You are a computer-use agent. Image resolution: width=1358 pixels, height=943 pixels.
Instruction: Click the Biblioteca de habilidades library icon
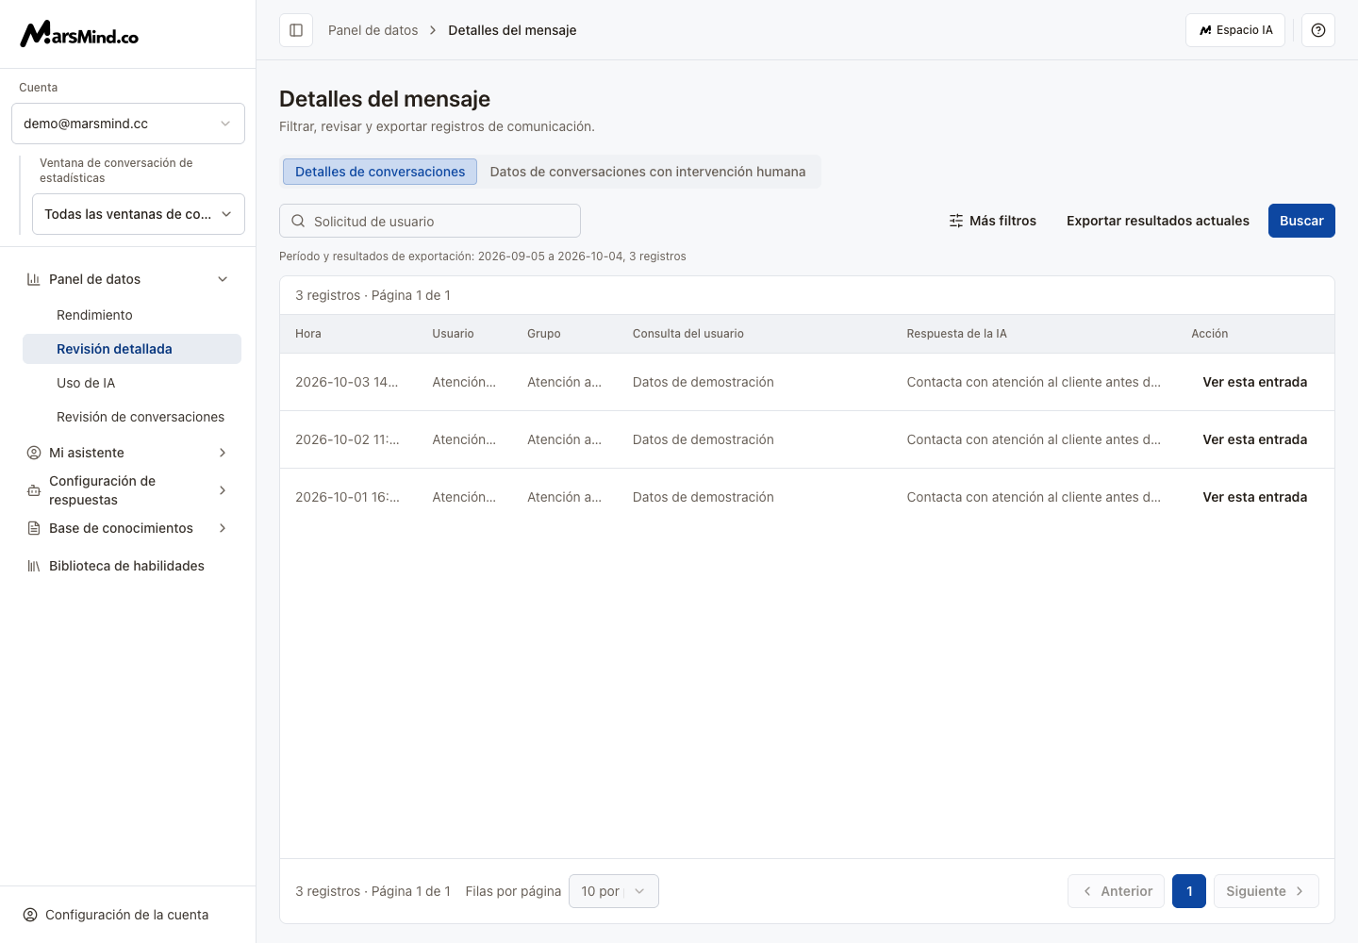pos(34,566)
